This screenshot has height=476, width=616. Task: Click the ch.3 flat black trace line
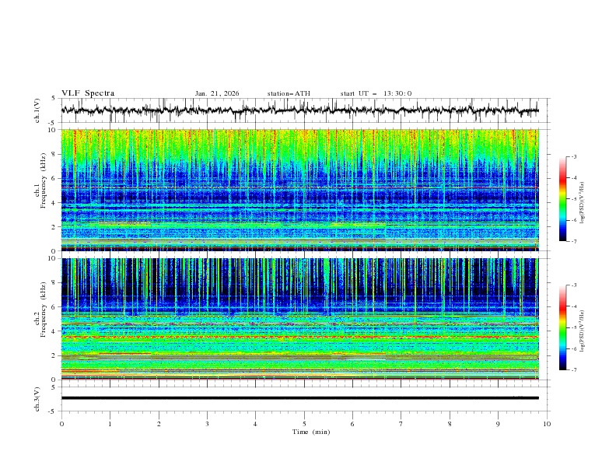click(x=299, y=398)
